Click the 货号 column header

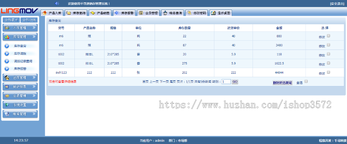[61, 28]
